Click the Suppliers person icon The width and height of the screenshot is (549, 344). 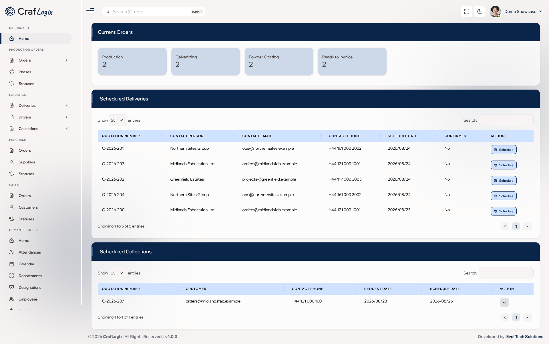[x=12, y=162]
